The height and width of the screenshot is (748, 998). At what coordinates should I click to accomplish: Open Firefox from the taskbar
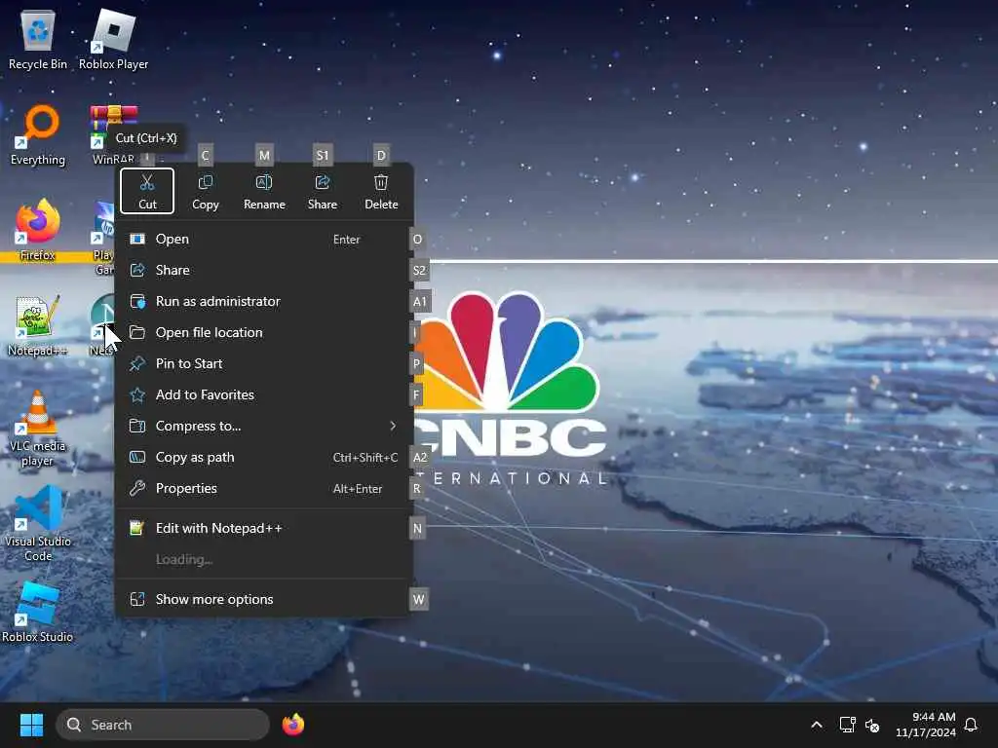[293, 725]
